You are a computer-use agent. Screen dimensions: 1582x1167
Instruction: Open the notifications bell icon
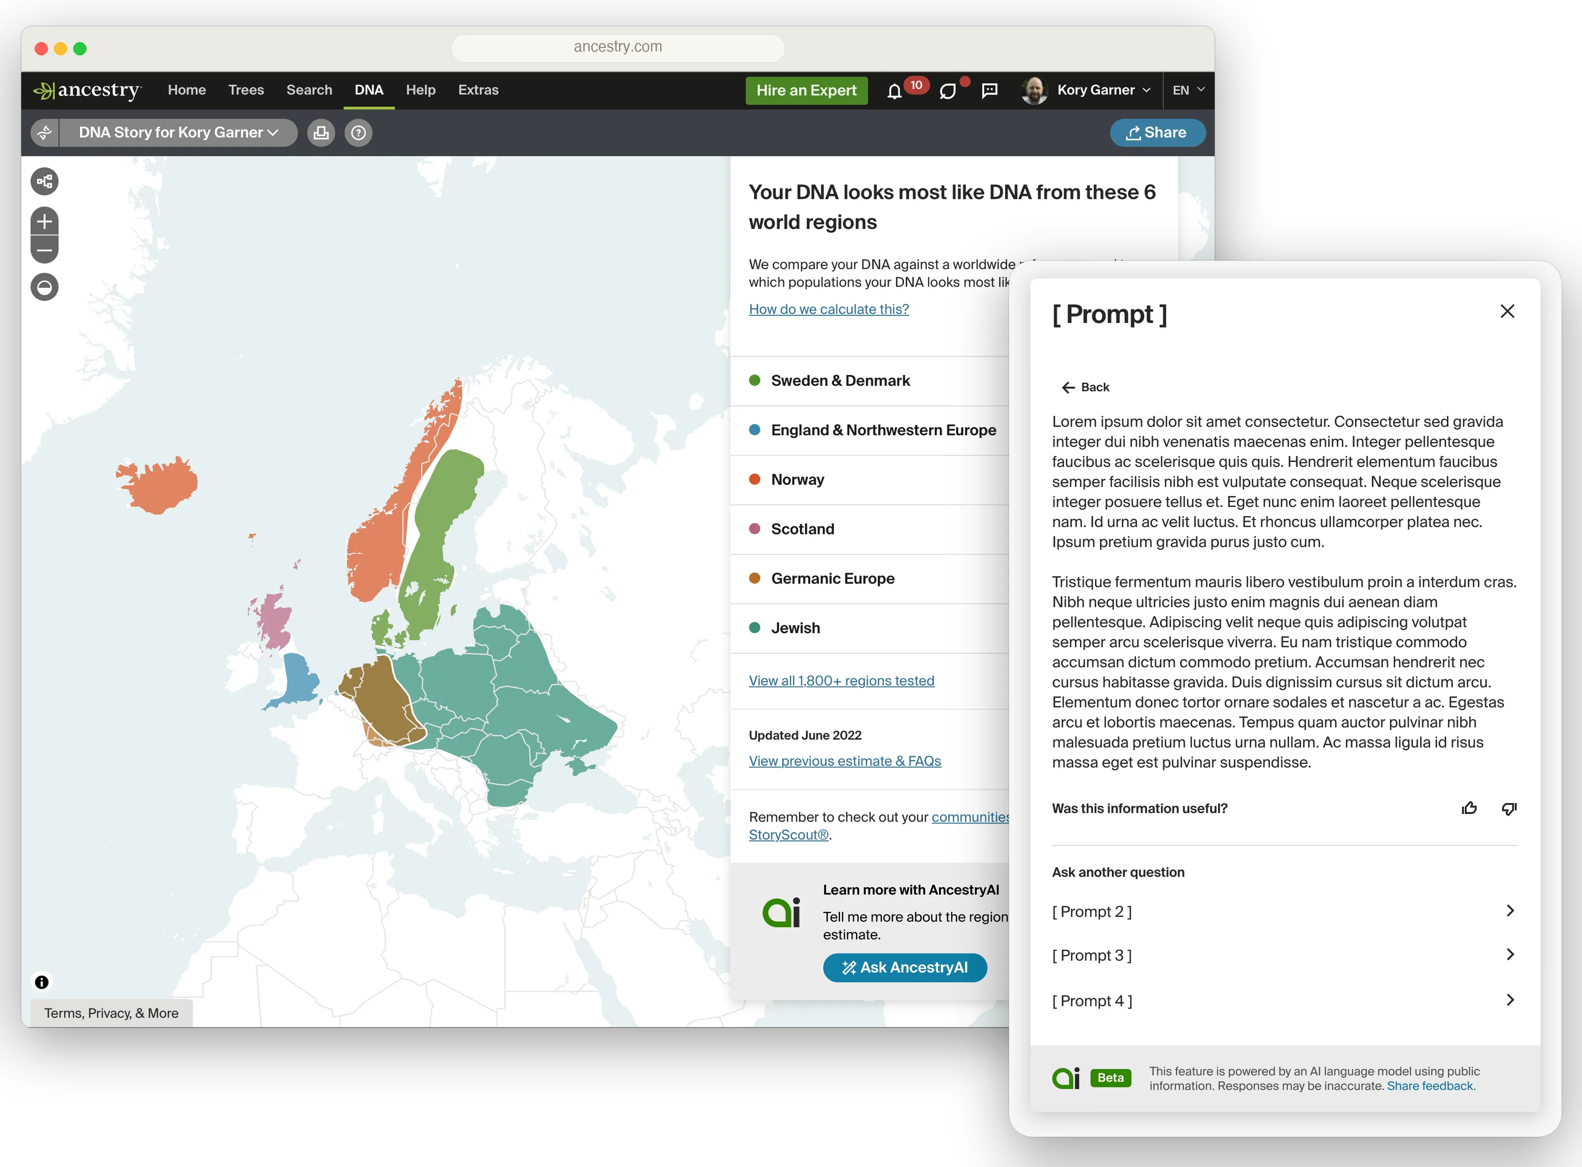(894, 91)
